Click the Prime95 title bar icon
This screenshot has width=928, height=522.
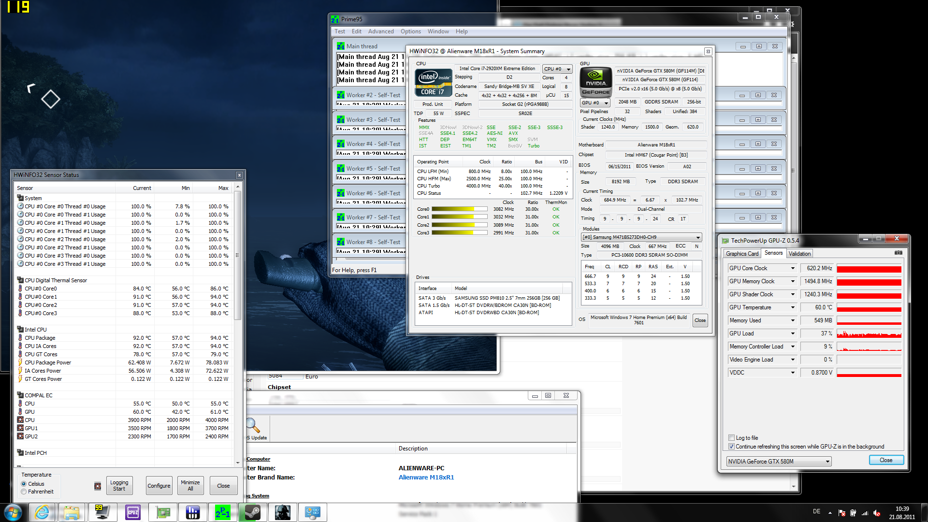click(335, 19)
